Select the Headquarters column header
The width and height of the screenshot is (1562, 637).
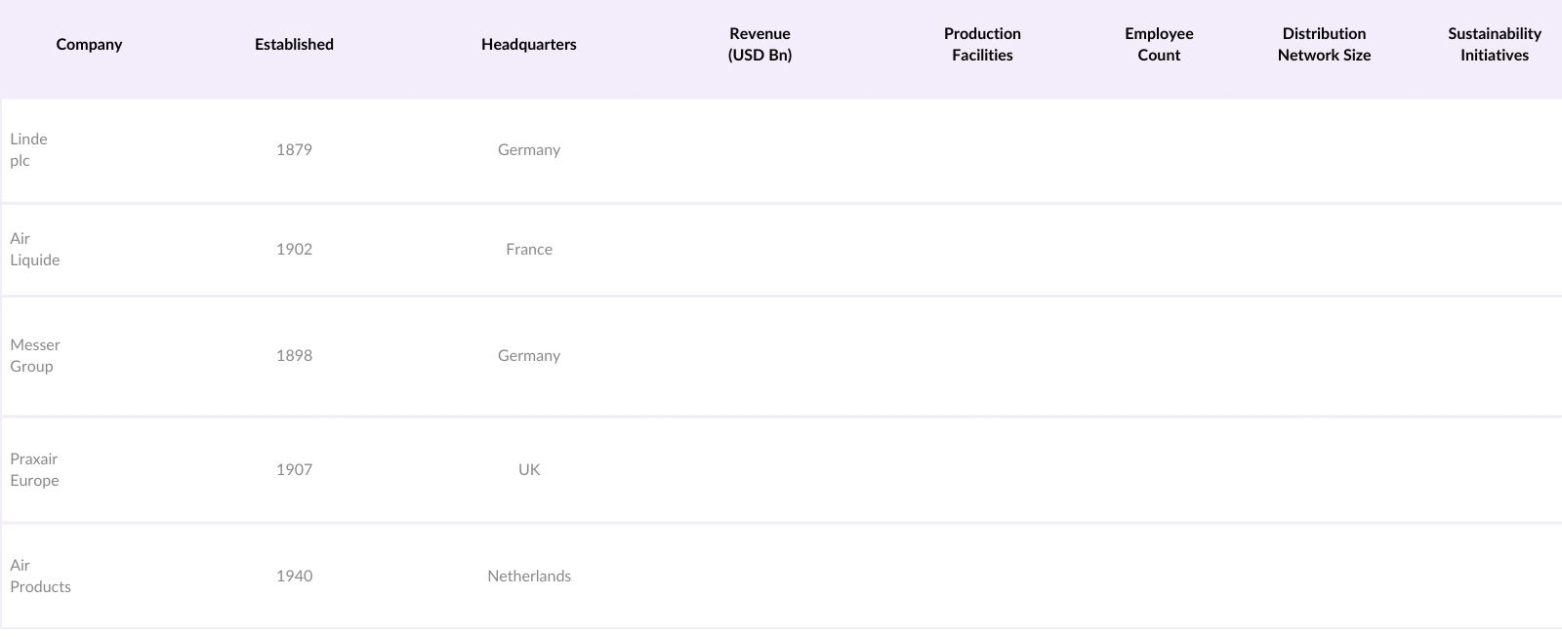[528, 45]
